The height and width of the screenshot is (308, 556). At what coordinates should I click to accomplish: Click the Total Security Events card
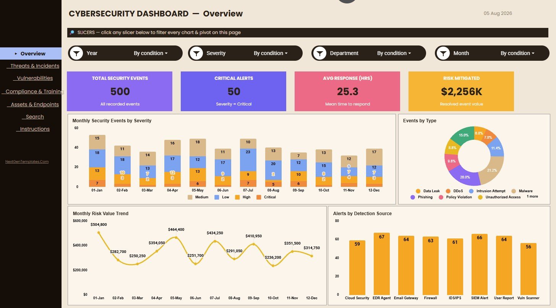pyautogui.click(x=120, y=91)
